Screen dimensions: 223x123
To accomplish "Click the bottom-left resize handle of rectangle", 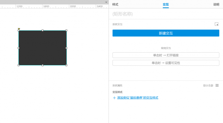I will (18, 65).
